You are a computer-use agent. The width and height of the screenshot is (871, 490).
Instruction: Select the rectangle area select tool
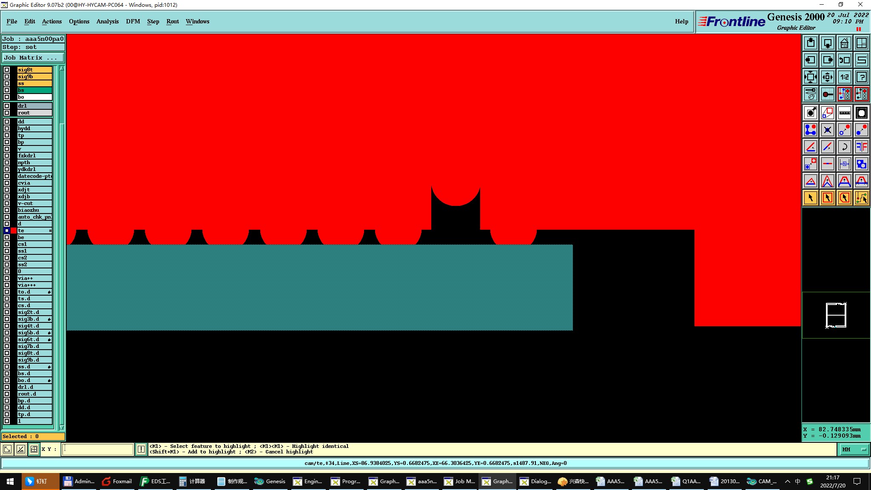pos(828,198)
